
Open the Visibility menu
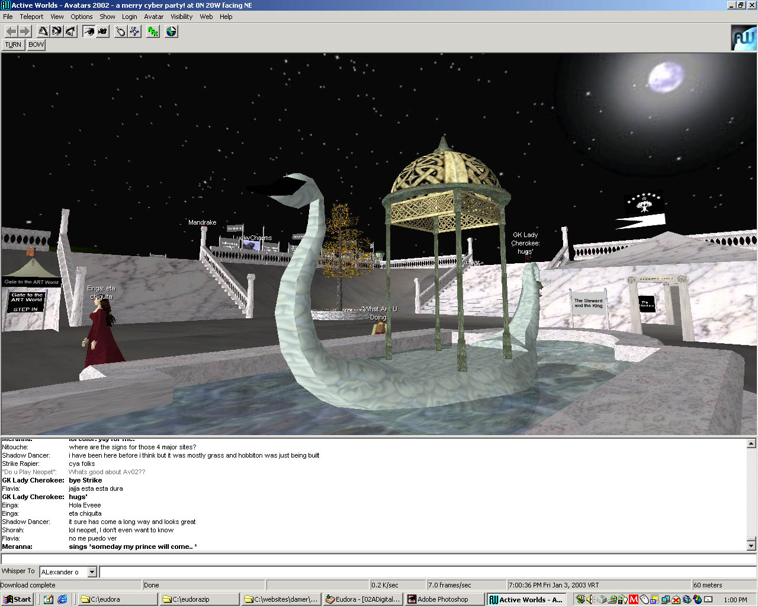[x=181, y=17]
